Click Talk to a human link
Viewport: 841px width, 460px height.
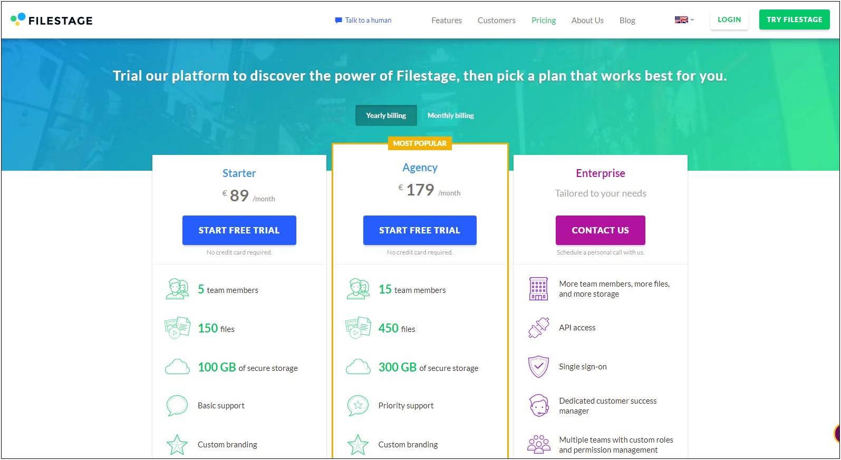(368, 21)
